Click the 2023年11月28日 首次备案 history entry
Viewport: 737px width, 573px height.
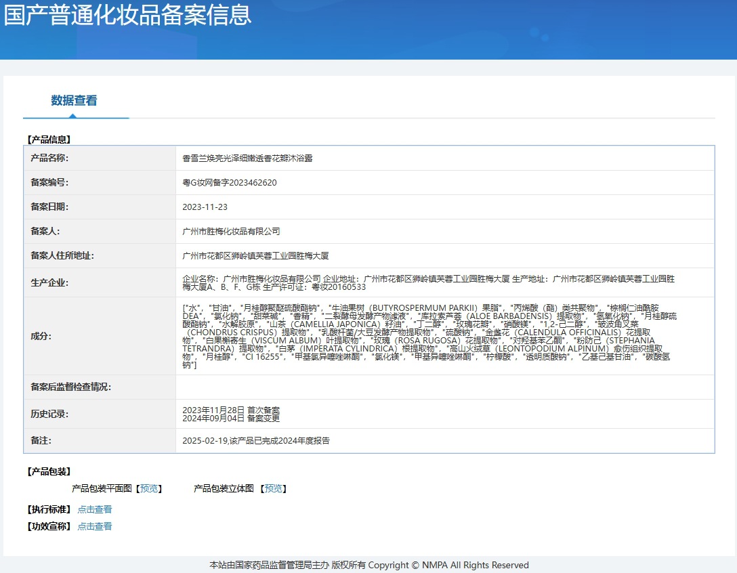click(x=231, y=410)
